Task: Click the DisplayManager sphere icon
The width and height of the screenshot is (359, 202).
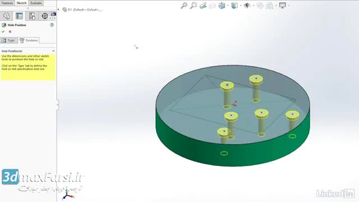Action: 54,16
